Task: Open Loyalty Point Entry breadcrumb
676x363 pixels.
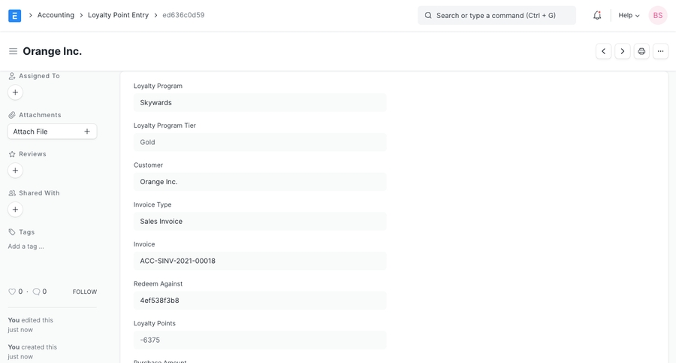Action: pos(118,15)
